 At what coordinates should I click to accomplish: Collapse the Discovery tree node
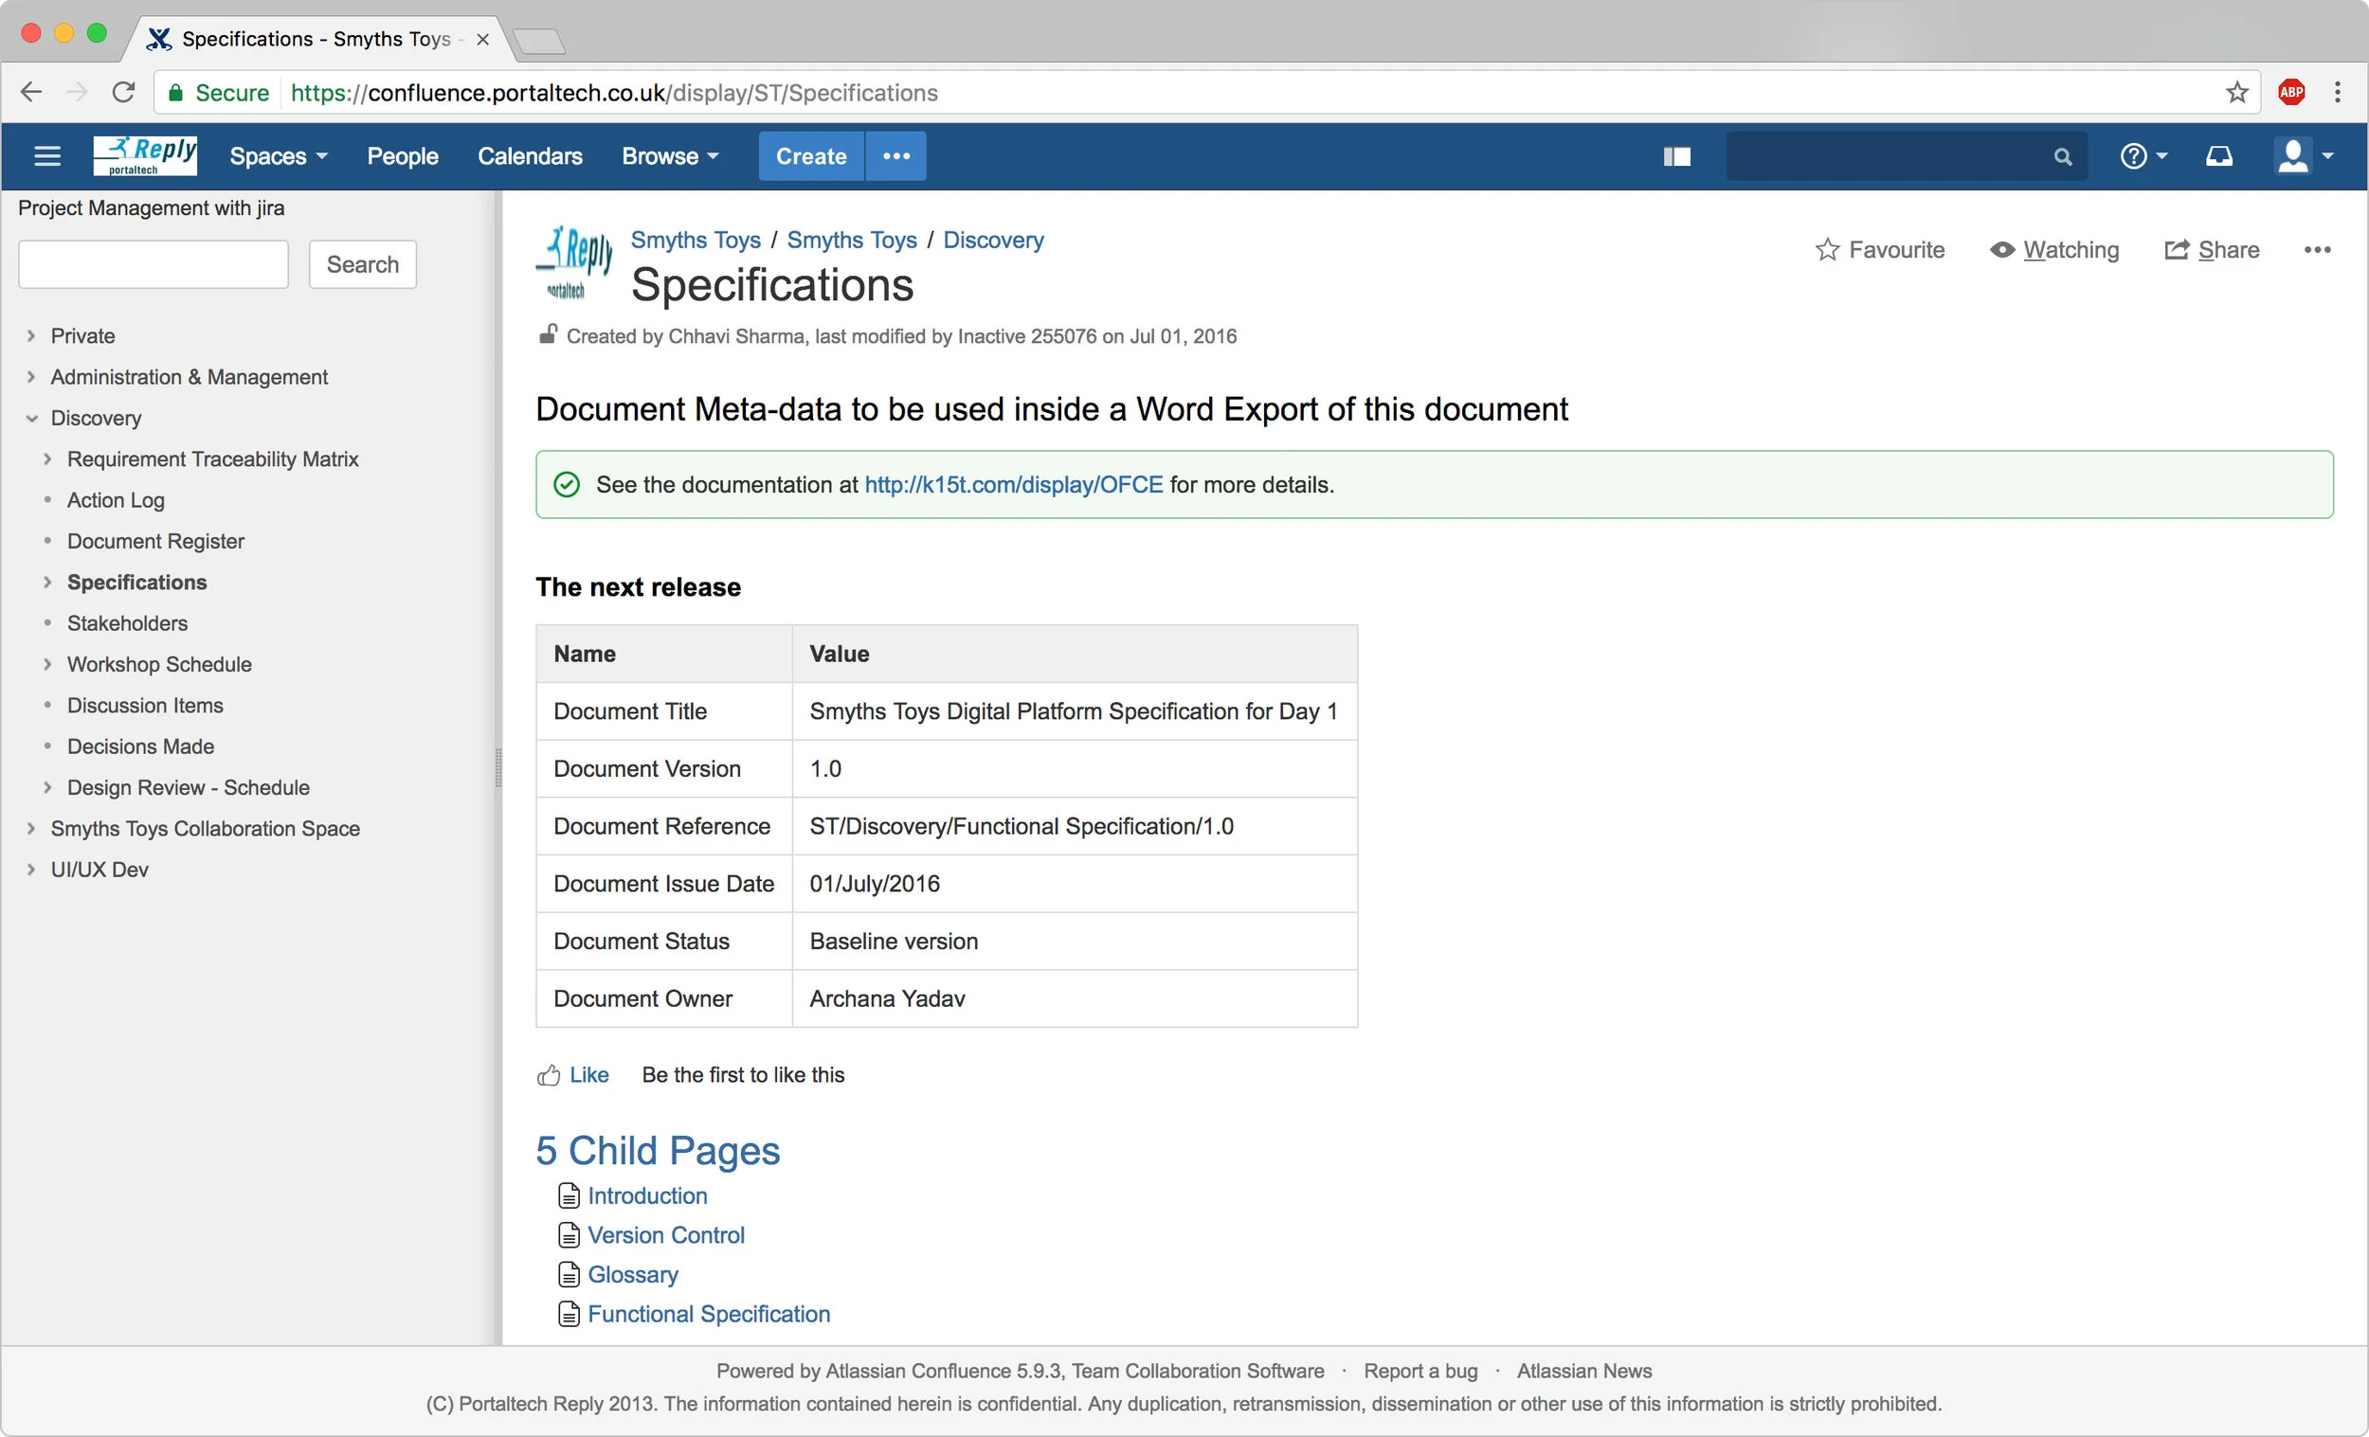30,418
